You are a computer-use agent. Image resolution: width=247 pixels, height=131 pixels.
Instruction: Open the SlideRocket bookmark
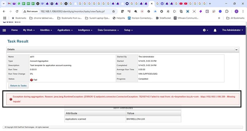163,18
